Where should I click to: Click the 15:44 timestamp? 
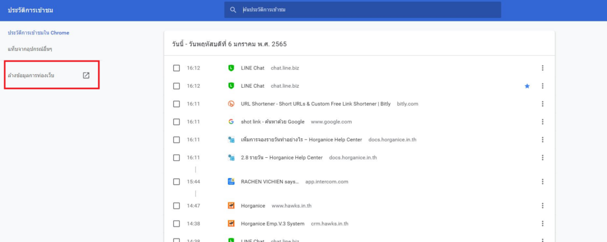(194, 181)
